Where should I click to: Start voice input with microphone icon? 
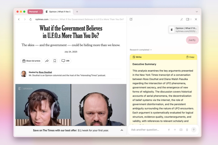pos(187,130)
